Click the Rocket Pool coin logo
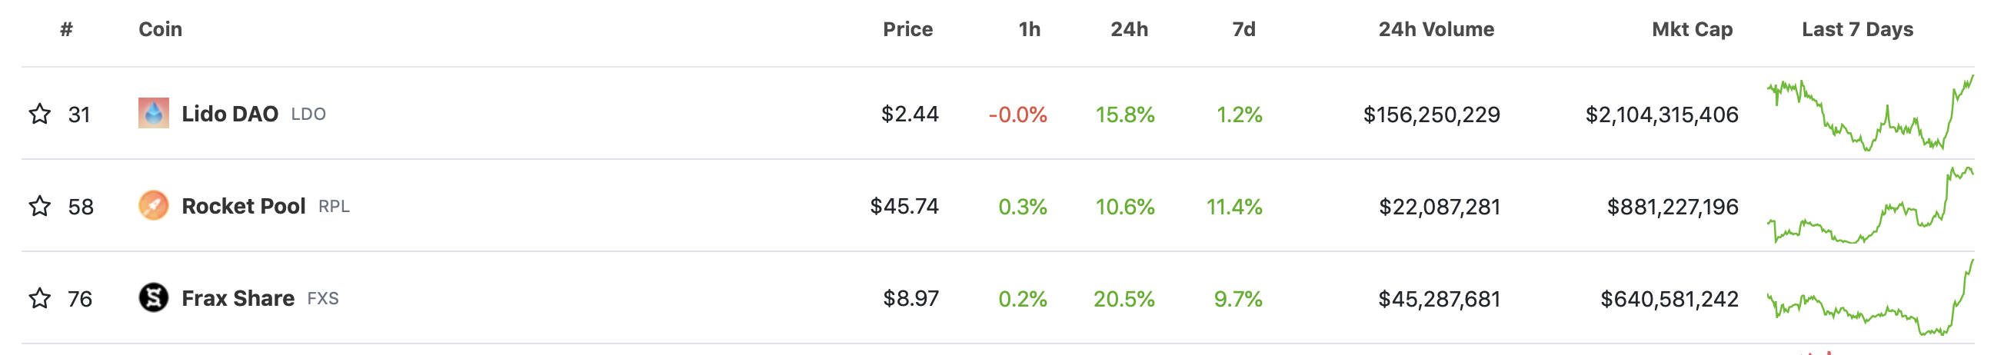Image resolution: width=2004 pixels, height=355 pixels. 153,206
